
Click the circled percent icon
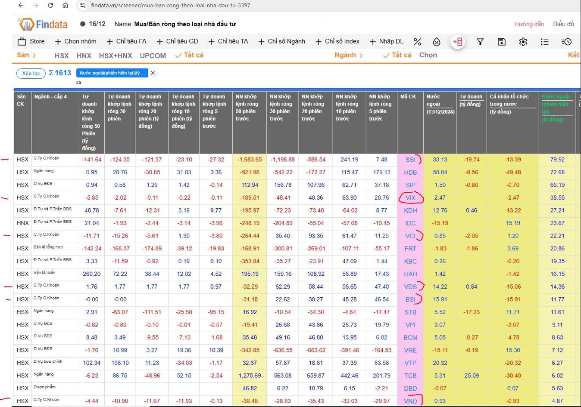[437, 42]
